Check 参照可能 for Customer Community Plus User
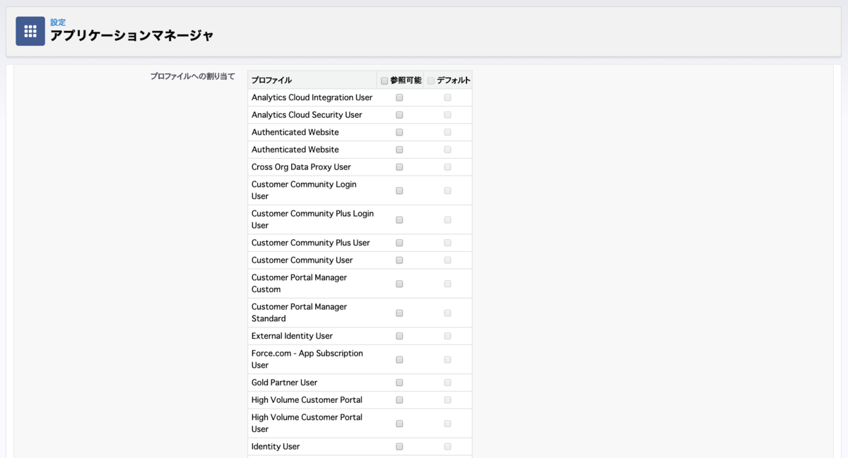Screen dimensions: 848x458 pos(399,243)
